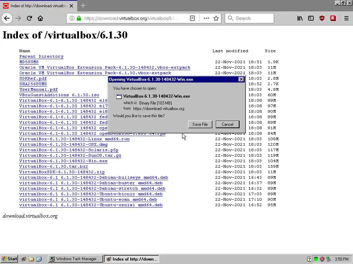Open the uBlock shield extension icon

click(322, 18)
